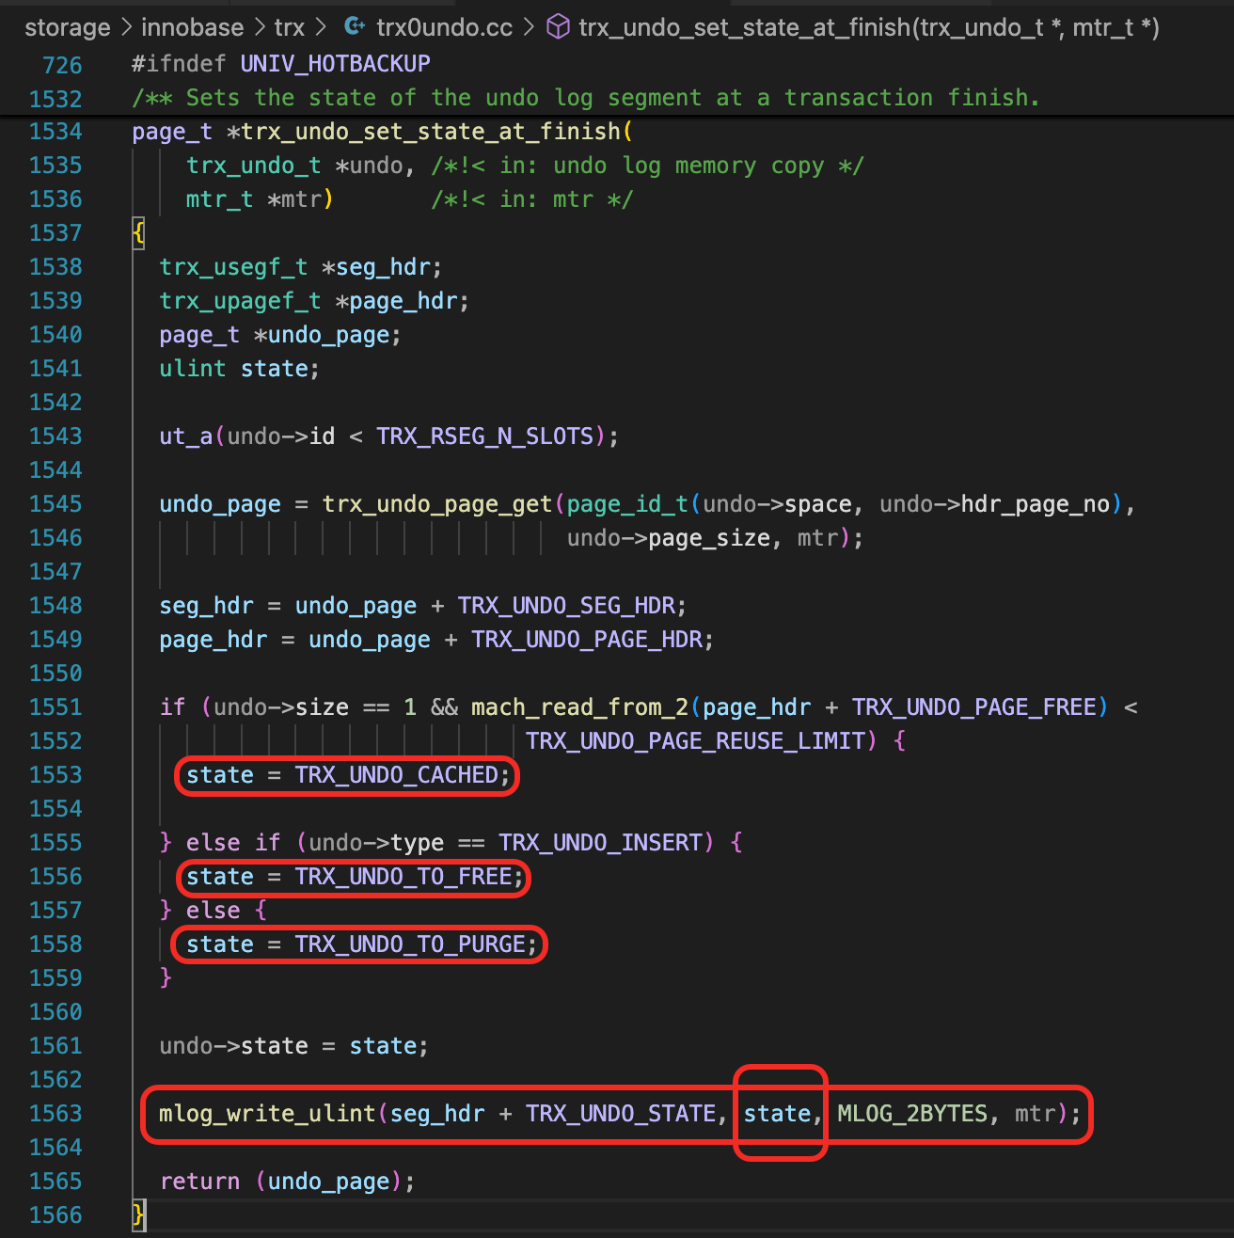Click MLOG_2BYTES argument on line 1563
Screen dimensions: 1234x1238
point(911,1114)
